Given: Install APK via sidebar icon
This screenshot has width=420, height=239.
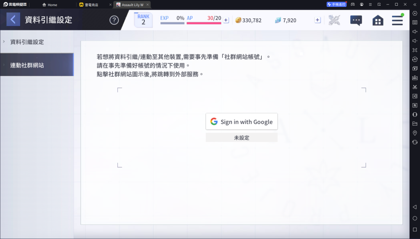Looking at the screenshot, I should (415, 77).
